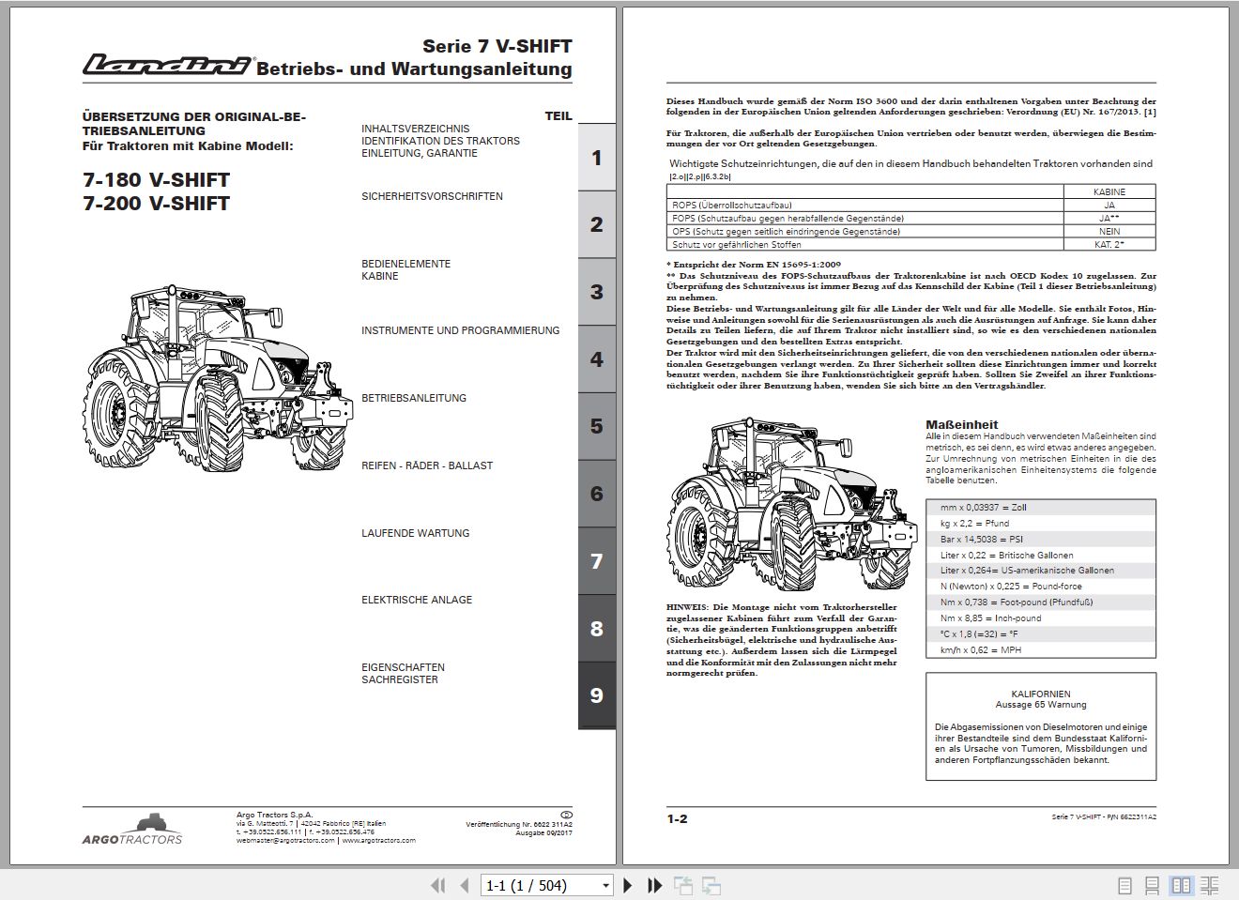
Task: Click the webmaster@argotractors.com email
Action: point(284,841)
